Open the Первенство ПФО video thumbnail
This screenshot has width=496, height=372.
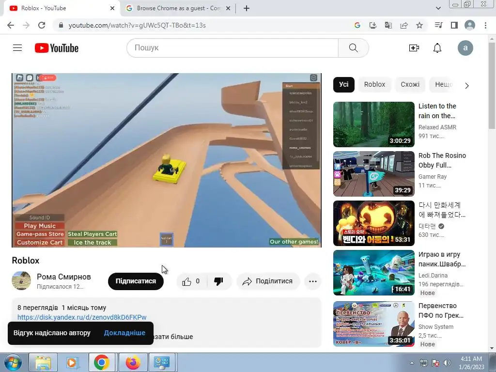point(373,324)
